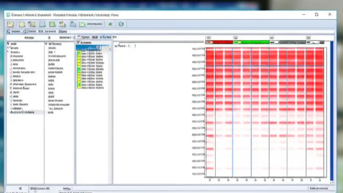Select the New Document toolbar icon
The height and width of the screenshot is (193, 343).
coord(10,24)
